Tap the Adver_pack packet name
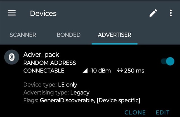This screenshot has height=117, width=180. (x=41, y=55)
